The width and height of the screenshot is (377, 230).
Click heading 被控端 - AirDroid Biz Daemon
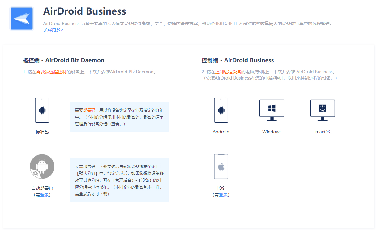(63, 60)
